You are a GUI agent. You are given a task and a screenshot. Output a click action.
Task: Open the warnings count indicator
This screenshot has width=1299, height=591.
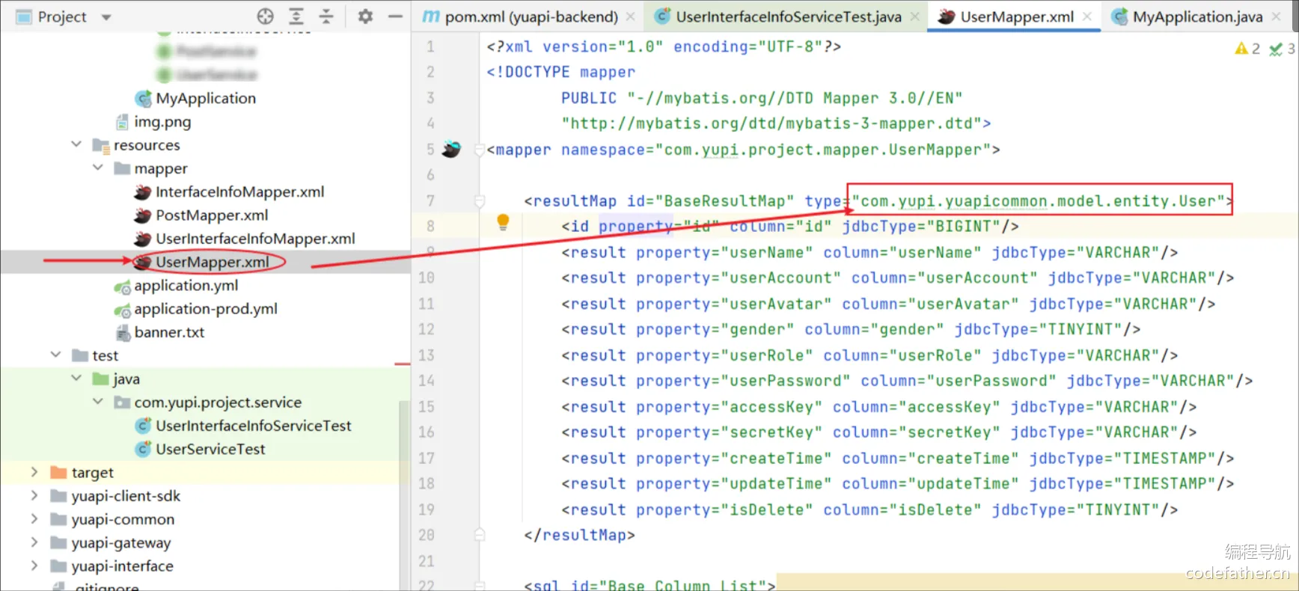(x=1247, y=49)
